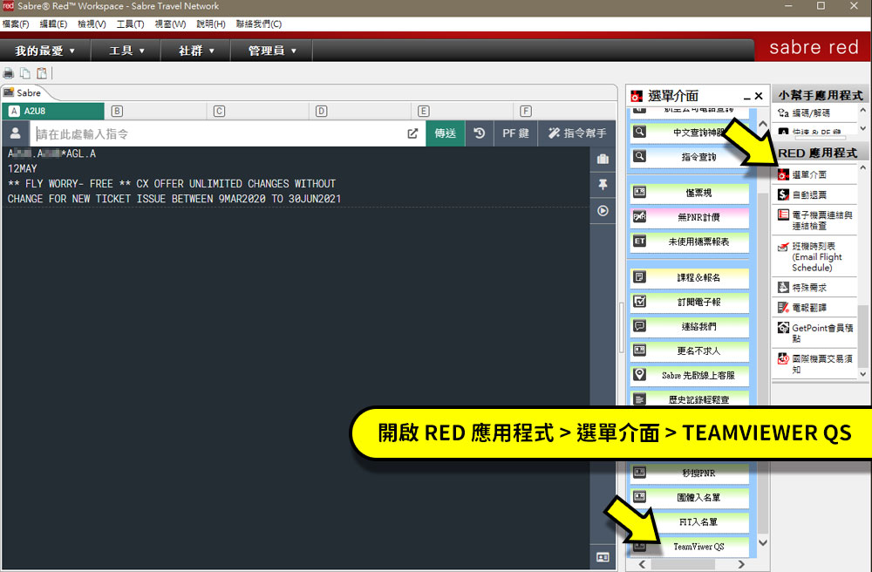Switch to work area B tab
Viewport: 872px width, 572px height.
(x=156, y=112)
